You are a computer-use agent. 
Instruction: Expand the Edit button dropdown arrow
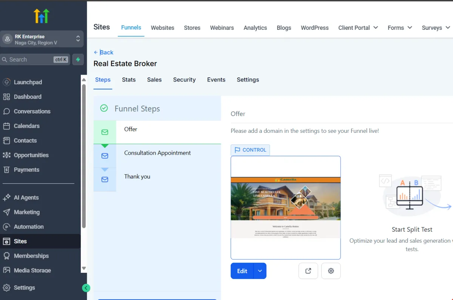(260, 271)
